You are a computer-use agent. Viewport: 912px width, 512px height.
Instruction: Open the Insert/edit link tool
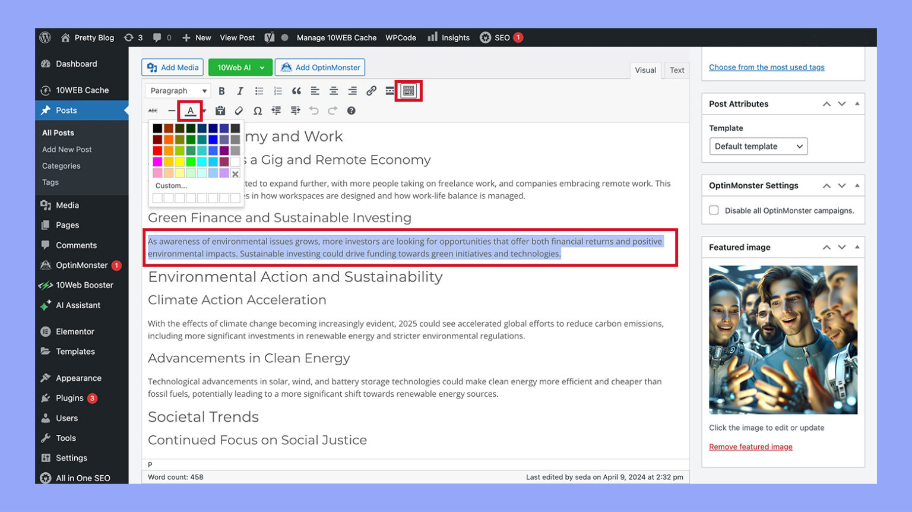click(372, 91)
